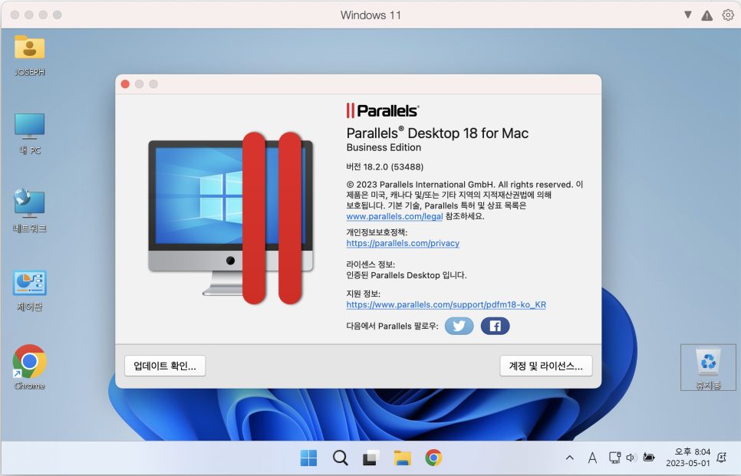Select the 휴지통 recycle bin icon
This screenshot has height=476, width=741.
pos(708,367)
